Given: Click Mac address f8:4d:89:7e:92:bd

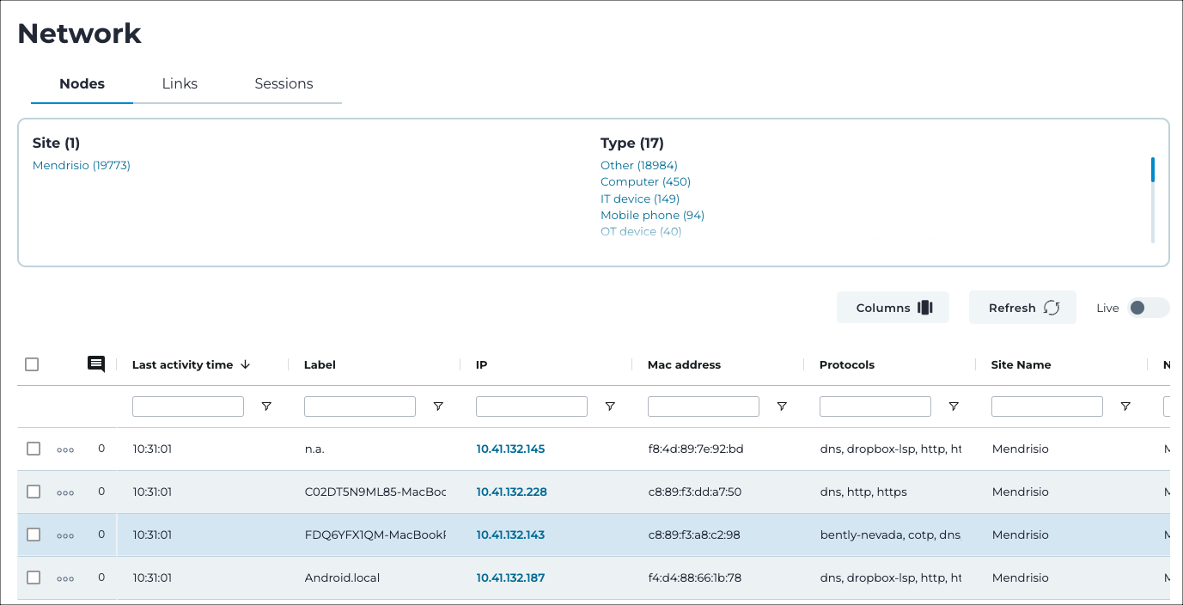Looking at the screenshot, I should [696, 449].
